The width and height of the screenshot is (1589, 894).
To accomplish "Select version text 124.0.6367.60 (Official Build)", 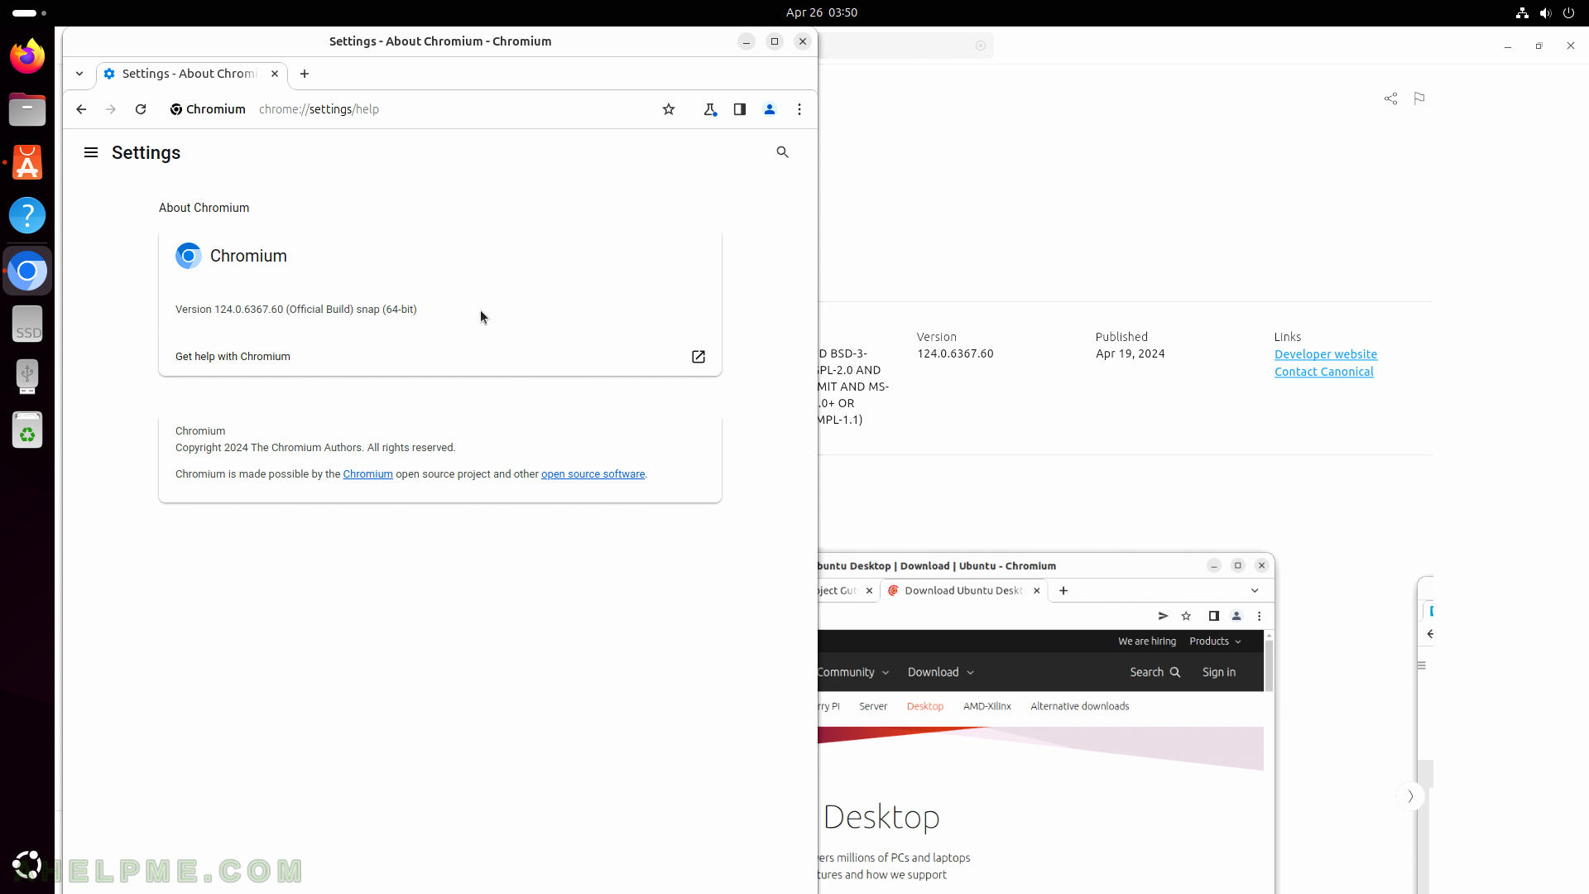I will pyautogui.click(x=284, y=310).
